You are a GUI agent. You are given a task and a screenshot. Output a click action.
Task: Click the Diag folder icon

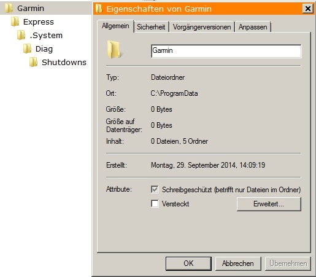coord(27,49)
